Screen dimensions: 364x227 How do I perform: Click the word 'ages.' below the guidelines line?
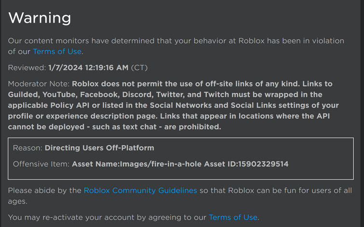[18, 202]
